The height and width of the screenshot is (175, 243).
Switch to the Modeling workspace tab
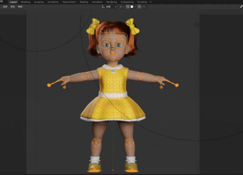[x=25, y=2]
